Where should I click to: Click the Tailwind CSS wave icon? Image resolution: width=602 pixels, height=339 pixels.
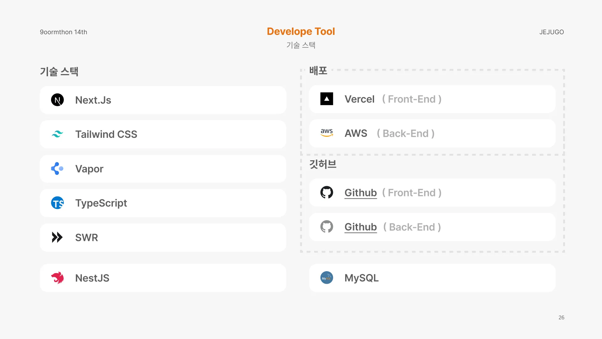pyautogui.click(x=57, y=134)
